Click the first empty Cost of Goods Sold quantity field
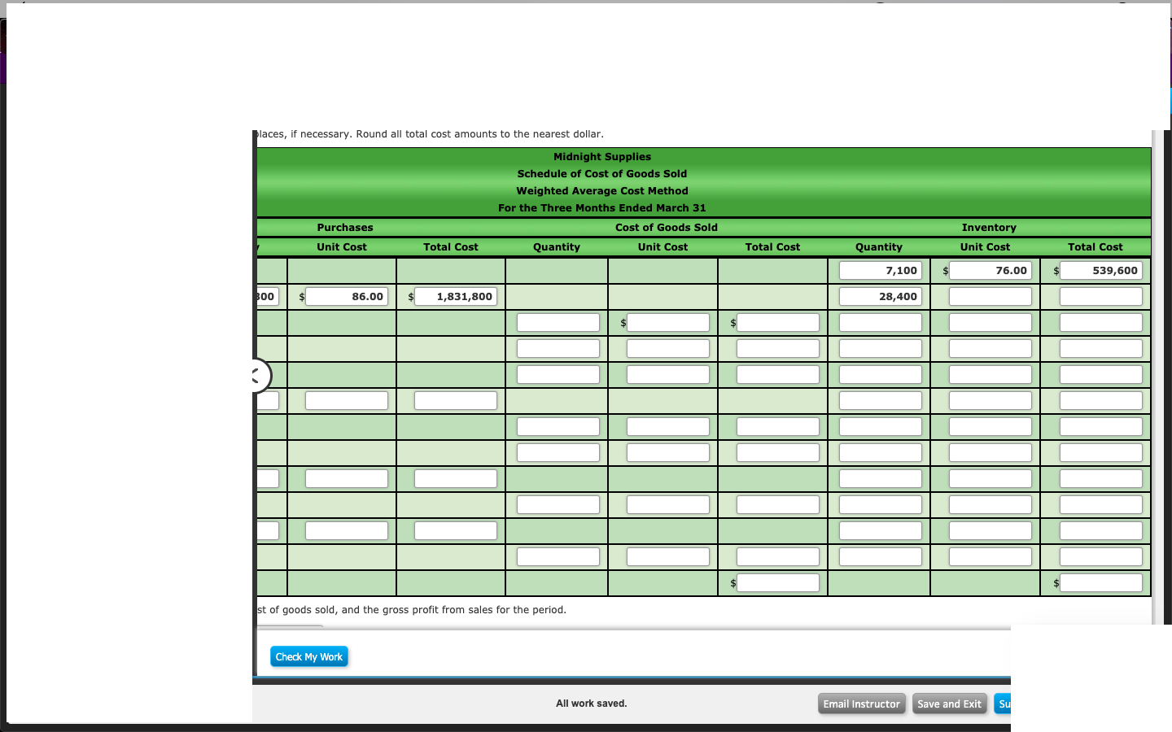The image size is (1172, 732). [x=557, y=322]
